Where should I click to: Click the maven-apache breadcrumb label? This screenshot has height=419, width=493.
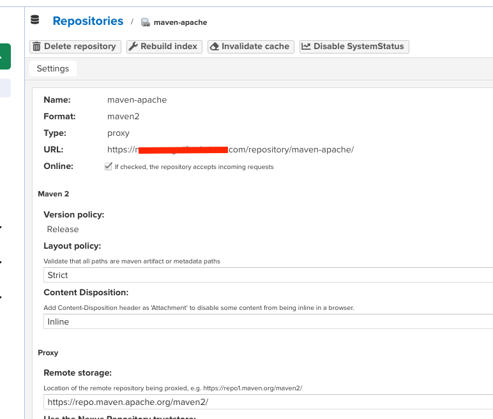pos(180,22)
